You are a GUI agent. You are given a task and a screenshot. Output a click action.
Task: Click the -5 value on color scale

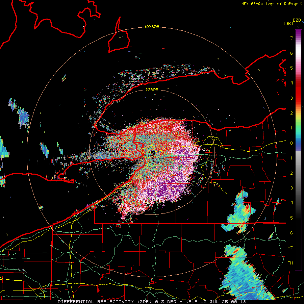(x=290, y=218)
